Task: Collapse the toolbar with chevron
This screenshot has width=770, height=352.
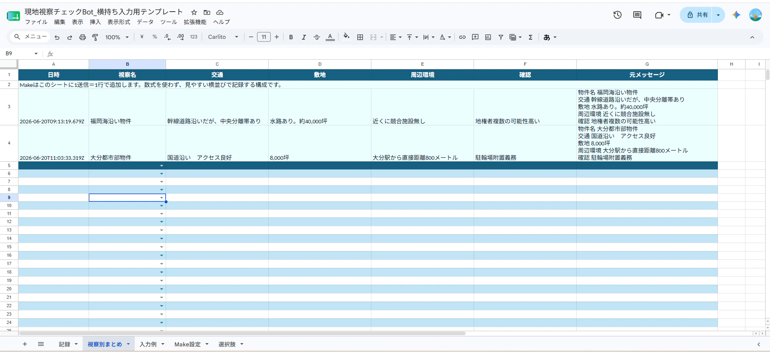Action: pos(752,37)
